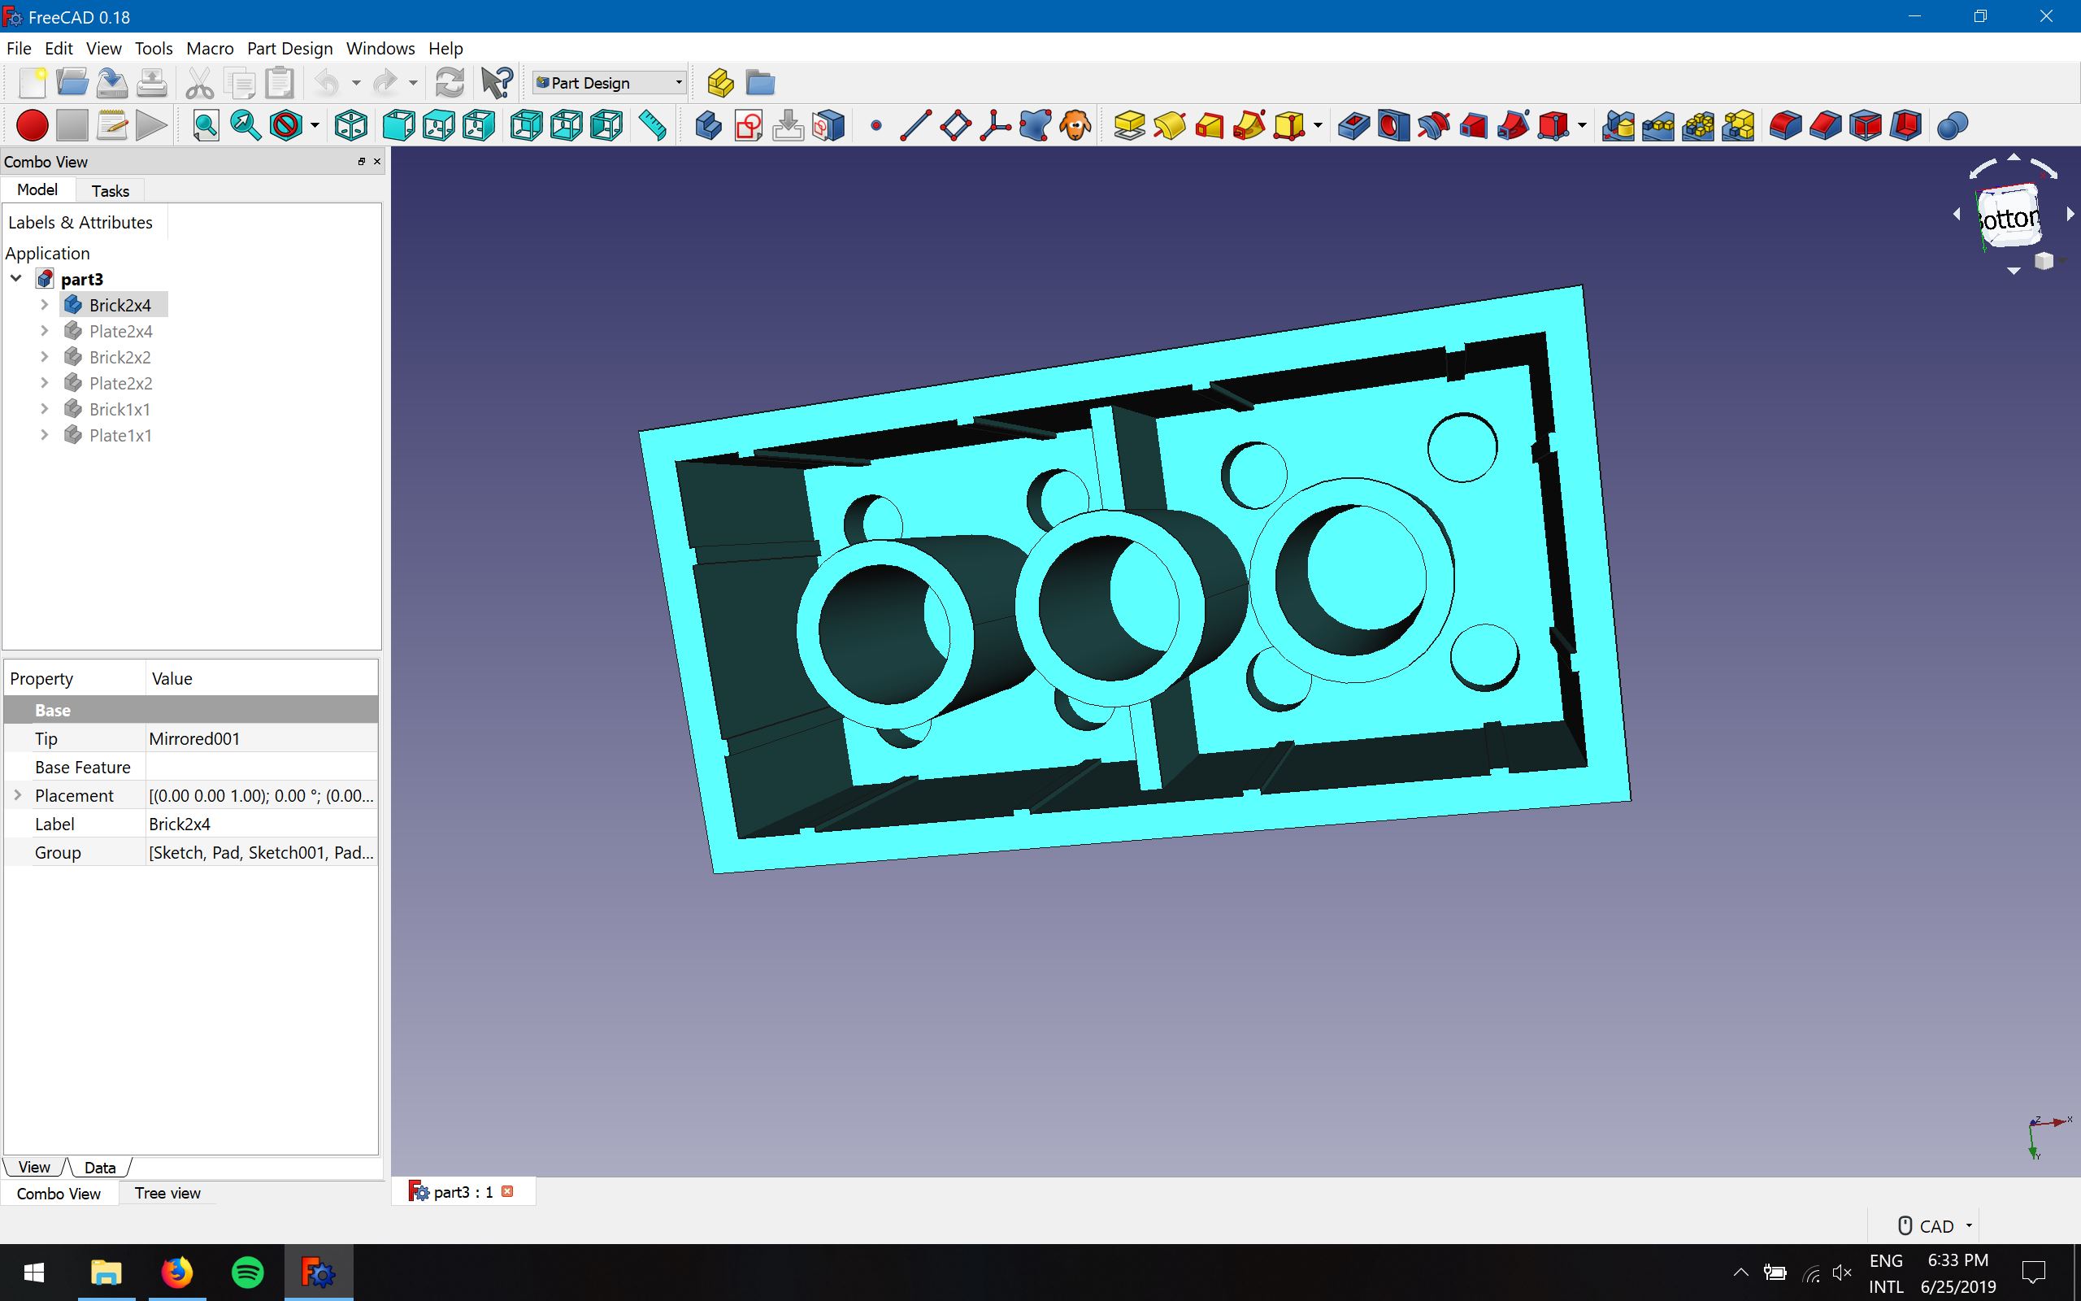Select Plate2x2 in the model tree
Viewport: 2081px width, 1301px height.
coord(120,383)
